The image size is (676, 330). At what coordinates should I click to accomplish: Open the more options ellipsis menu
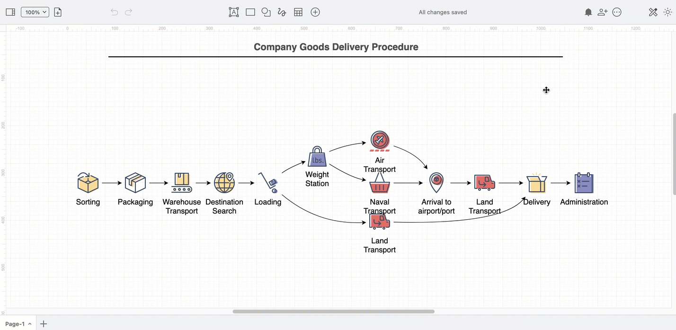click(x=617, y=12)
